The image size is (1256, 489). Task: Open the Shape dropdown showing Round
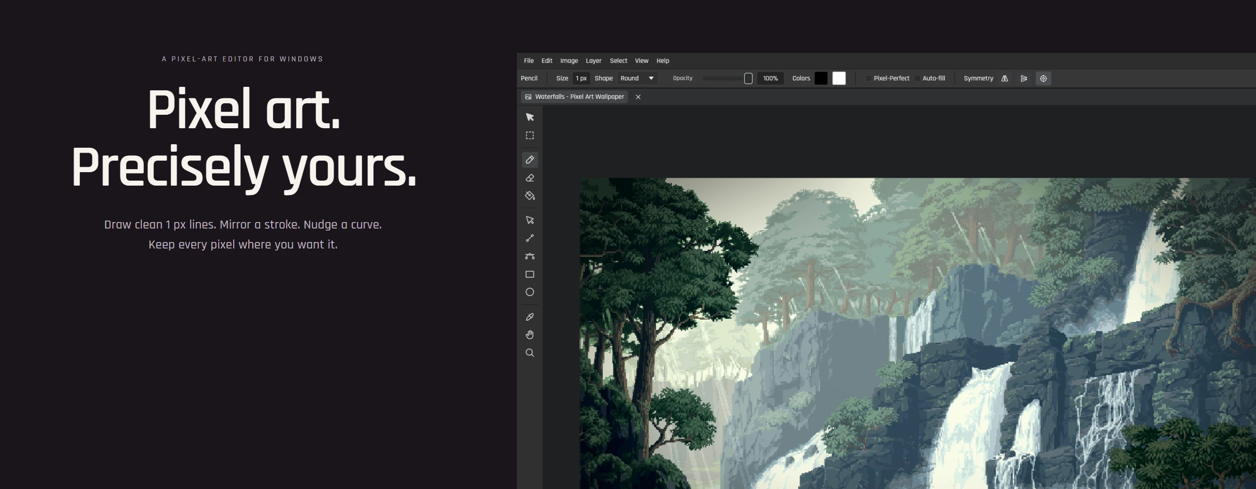tap(637, 78)
